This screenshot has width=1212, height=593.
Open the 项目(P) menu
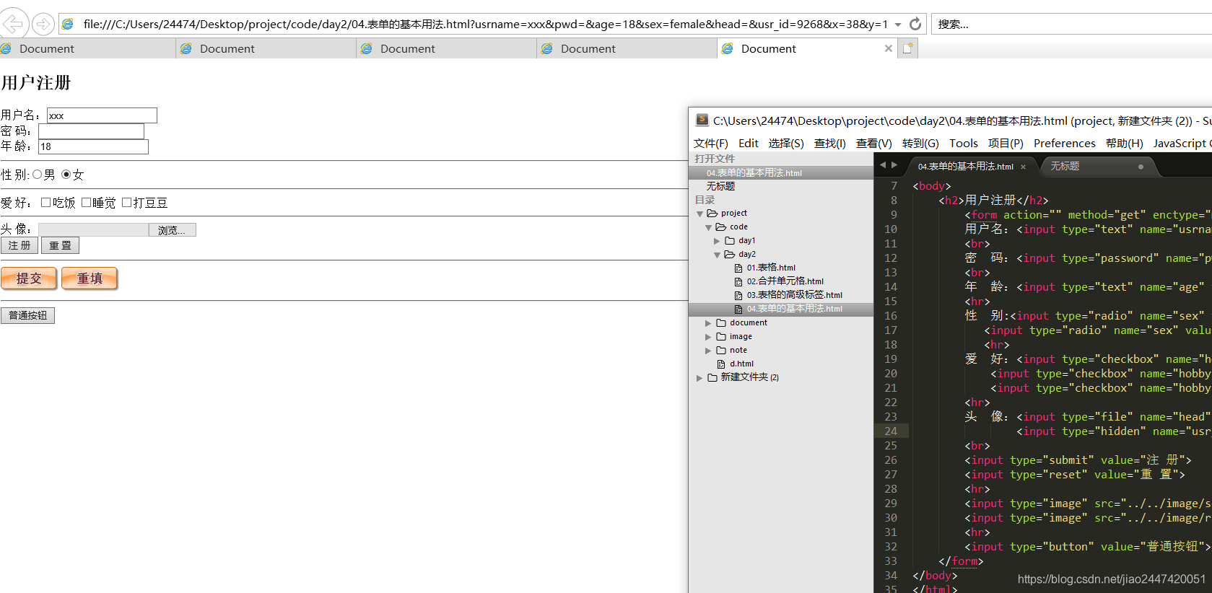coord(1006,144)
